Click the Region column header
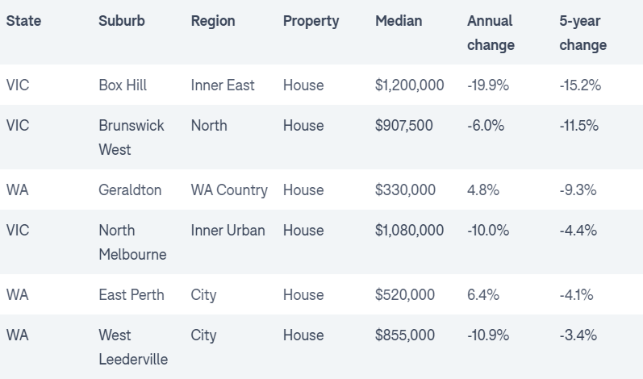The height and width of the screenshot is (379, 643). click(x=215, y=21)
